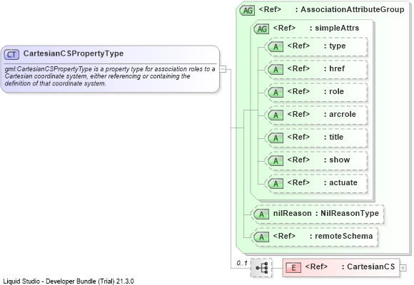This screenshot has height=285, width=414.
Task: Select the actuate attribute label
Action: point(343,182)
